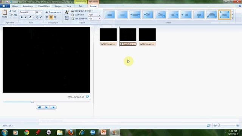Apply the ninth arc text effect
This screenshot has width=242, height=136.
[212, 15]
